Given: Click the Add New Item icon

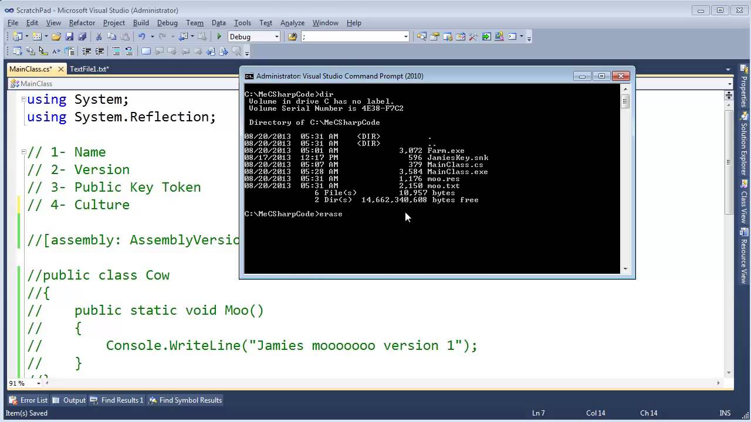Looking at the screenshot, I should [37, 36].
